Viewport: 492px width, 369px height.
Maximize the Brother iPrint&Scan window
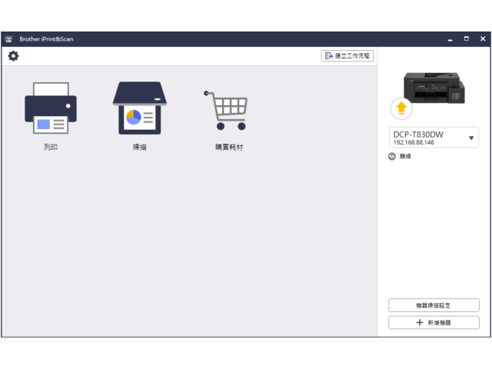[x=467, y=38]
